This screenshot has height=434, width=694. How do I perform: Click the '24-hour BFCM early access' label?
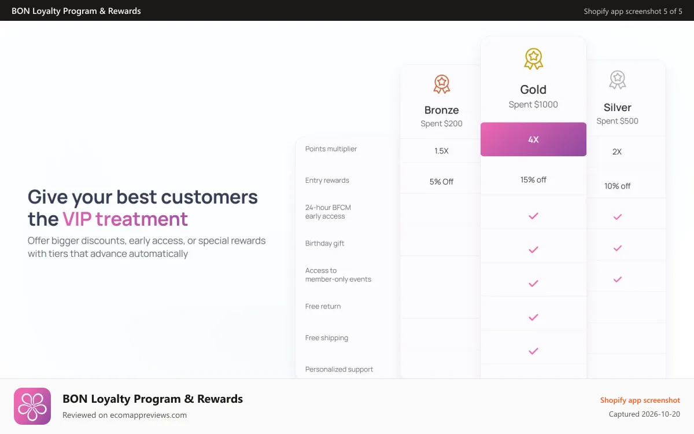(328, 212)
